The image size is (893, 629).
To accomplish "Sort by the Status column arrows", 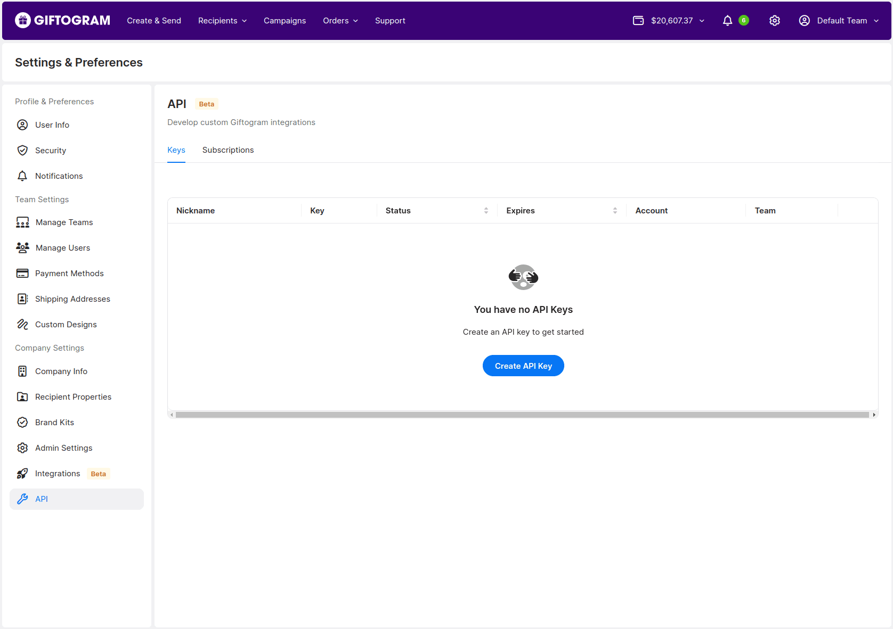I will point(486,211).
